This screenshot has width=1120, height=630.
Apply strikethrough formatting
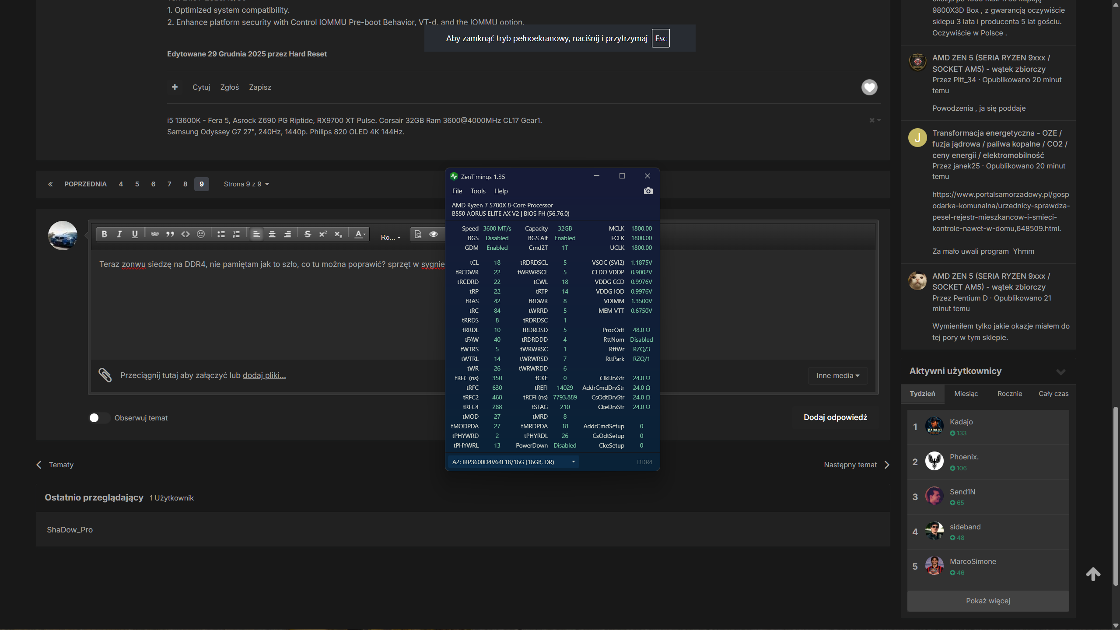click(308, 234)
